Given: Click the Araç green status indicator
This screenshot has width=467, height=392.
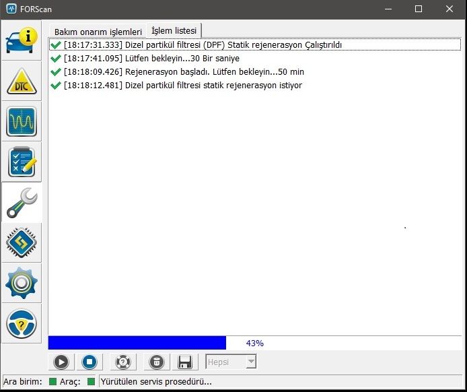Looking at the screenshot, I should (x=91, y=382).
